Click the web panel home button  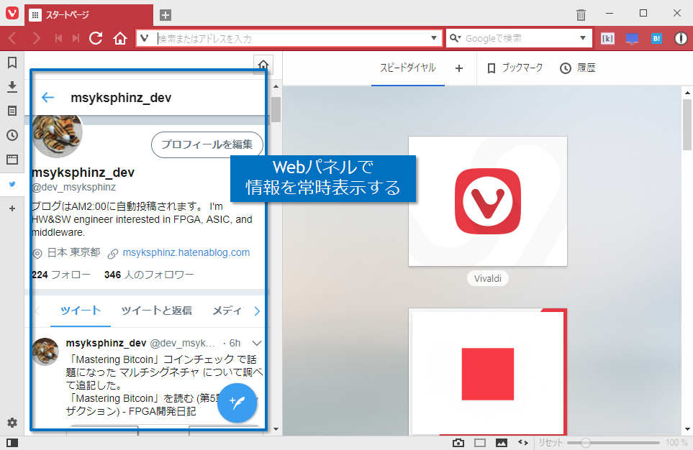(263, 65)
